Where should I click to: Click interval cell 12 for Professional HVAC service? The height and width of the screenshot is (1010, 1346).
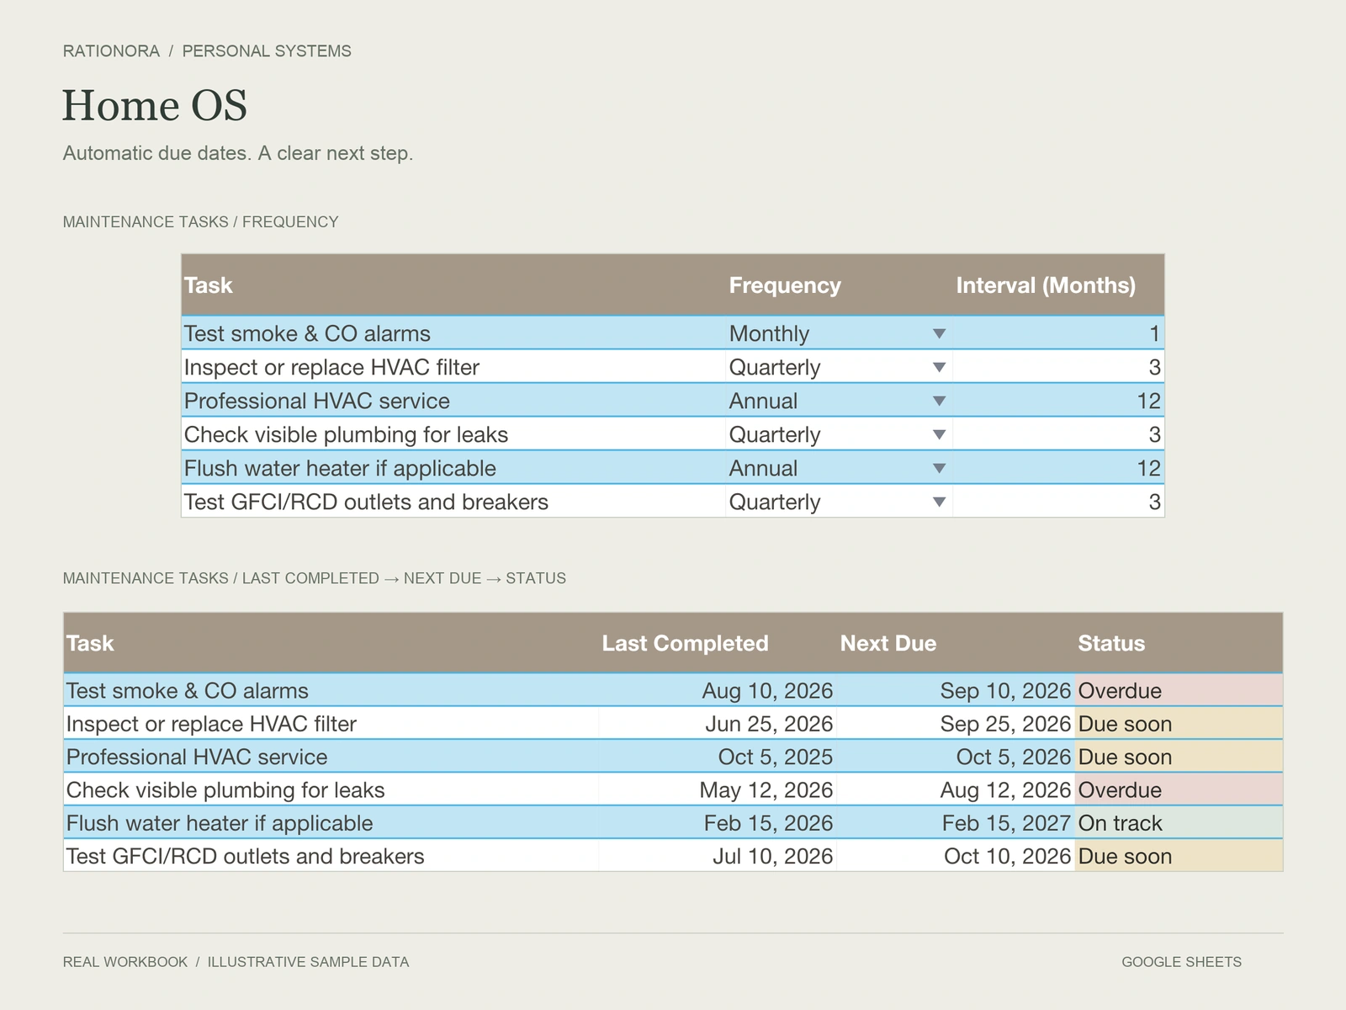(x=1058, y=401)
